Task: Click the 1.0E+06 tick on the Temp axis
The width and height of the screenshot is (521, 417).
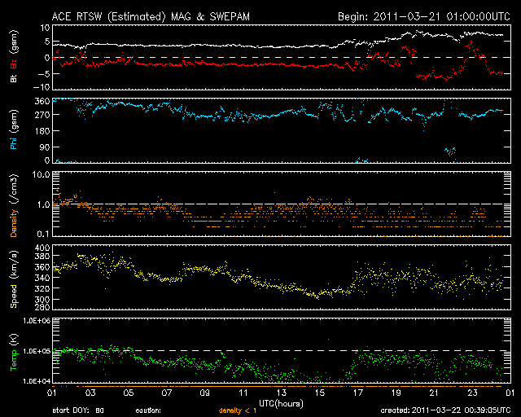Action: point(37,321)
